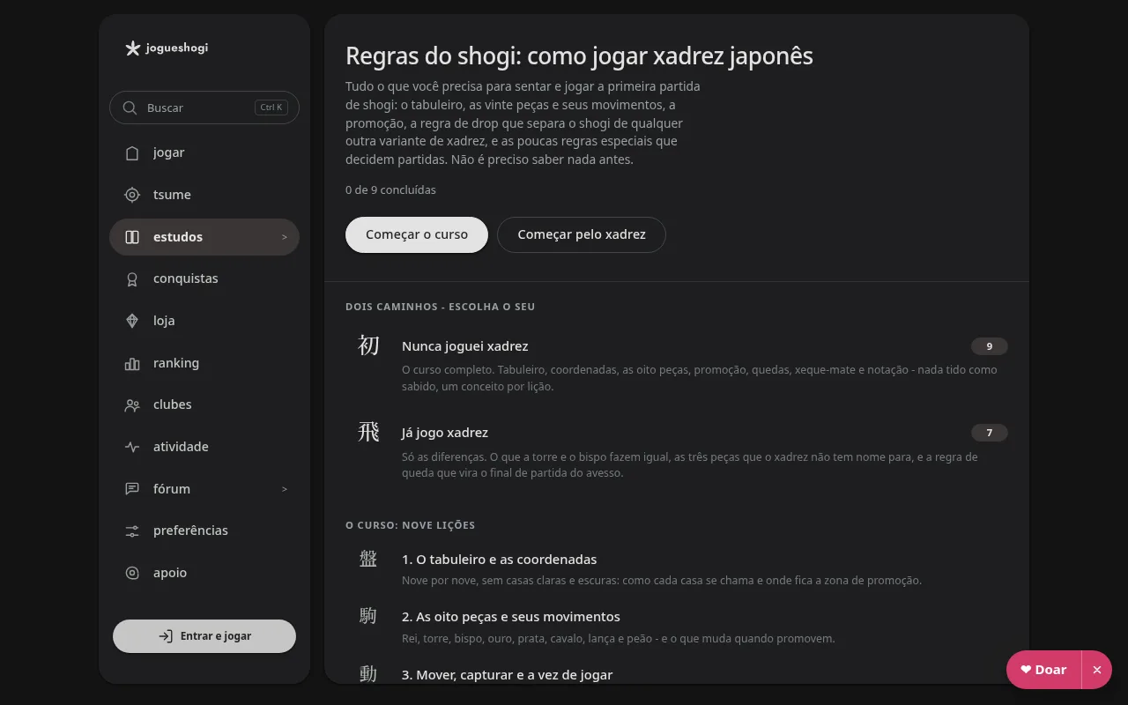The image size is (1128, 705).
Task: Open preferências settings
Action: click(x=204, y=531)
